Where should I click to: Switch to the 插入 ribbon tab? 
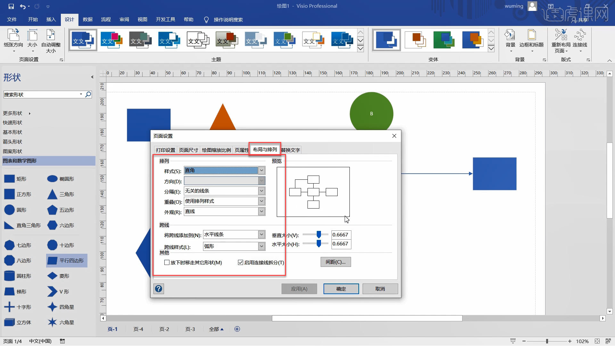[51, 20]
